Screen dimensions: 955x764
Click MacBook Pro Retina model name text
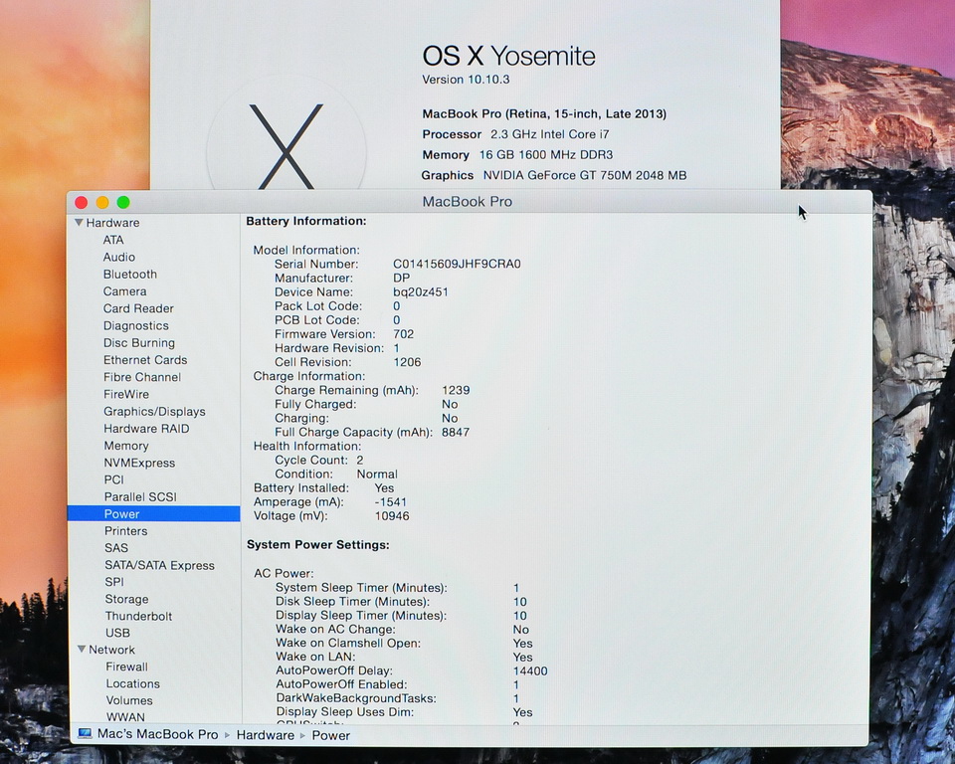[544, 114]
